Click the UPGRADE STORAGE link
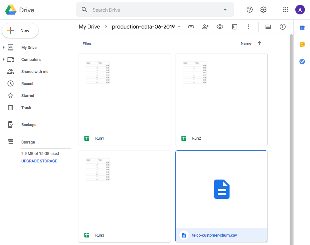 (x=39, y=161)
